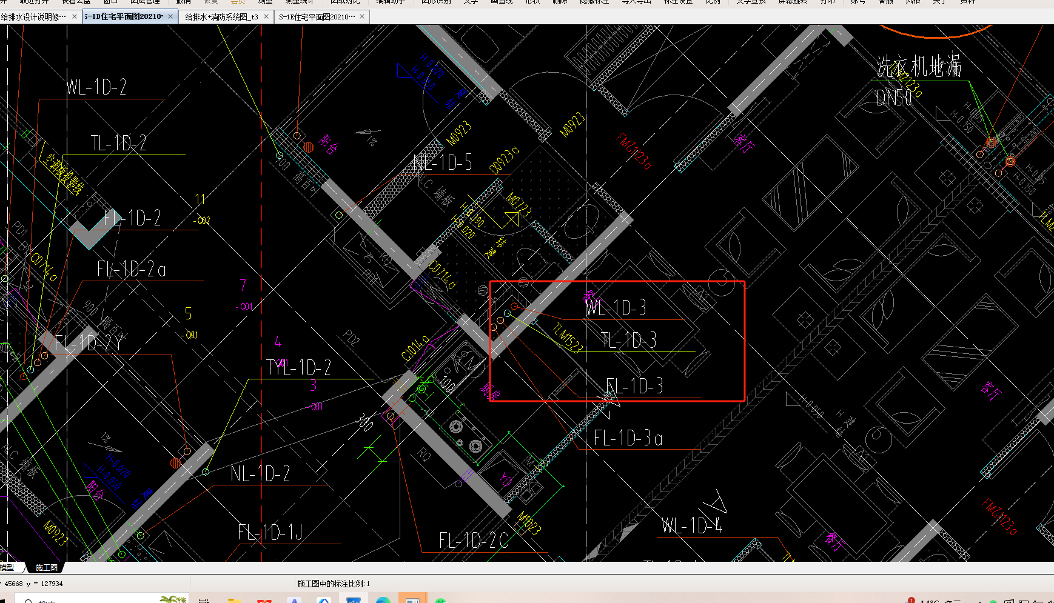The image size is (1054, 603).
Task: Close the 给排水设计说明修 tab
Action: click(75, 16)
